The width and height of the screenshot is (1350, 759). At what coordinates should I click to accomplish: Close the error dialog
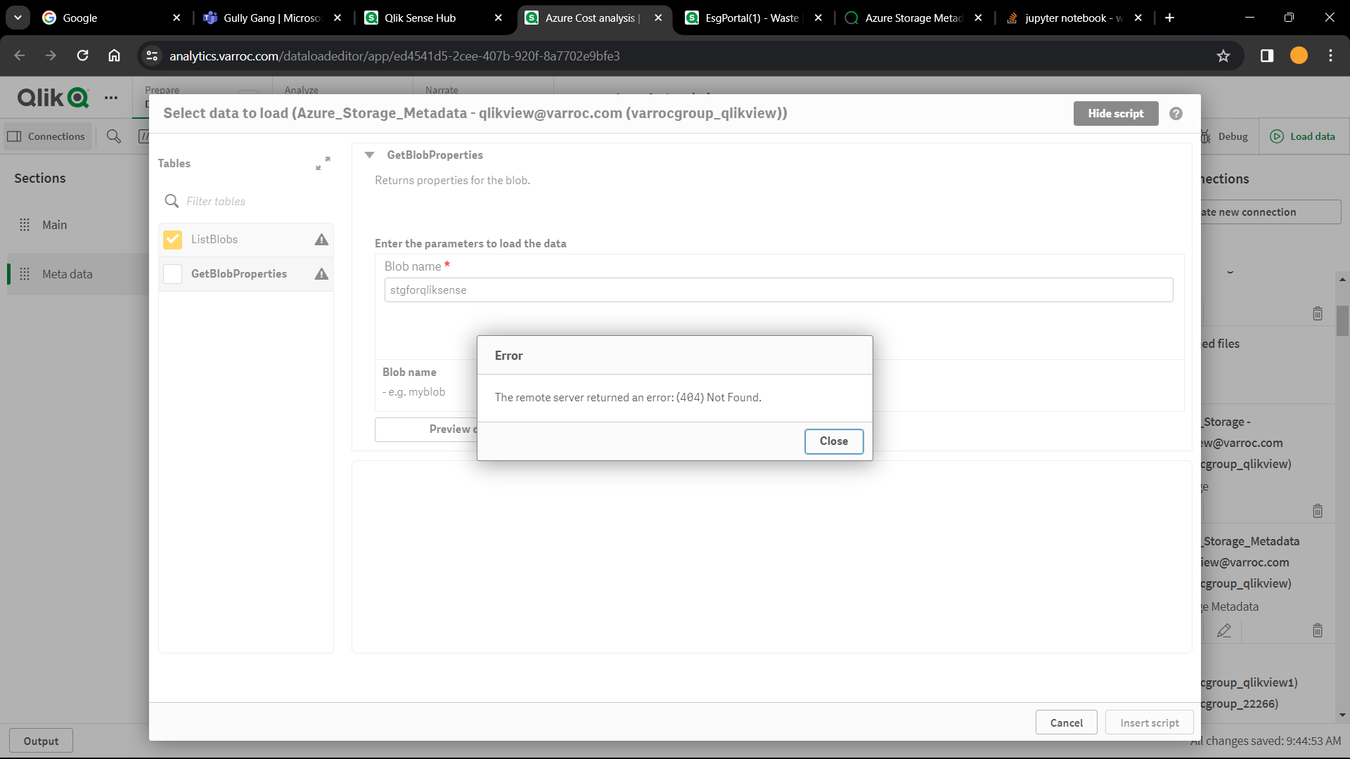(833, 441)
